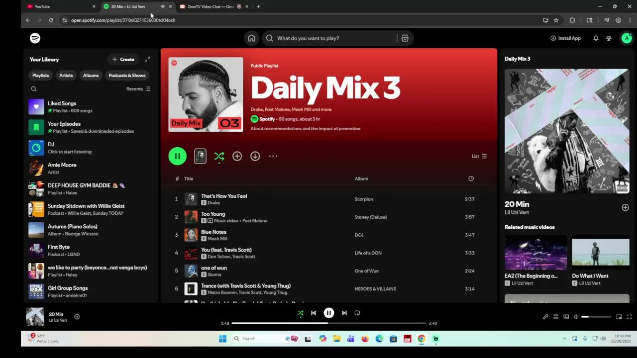
Task: Pause playback in the bottom player bar
Action: coord(329,313)
